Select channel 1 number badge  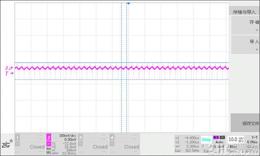[x=18, y=137]
